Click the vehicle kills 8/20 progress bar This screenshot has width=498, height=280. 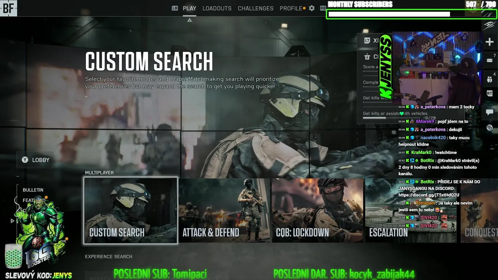pyautogui.click(x=391, y=118)
